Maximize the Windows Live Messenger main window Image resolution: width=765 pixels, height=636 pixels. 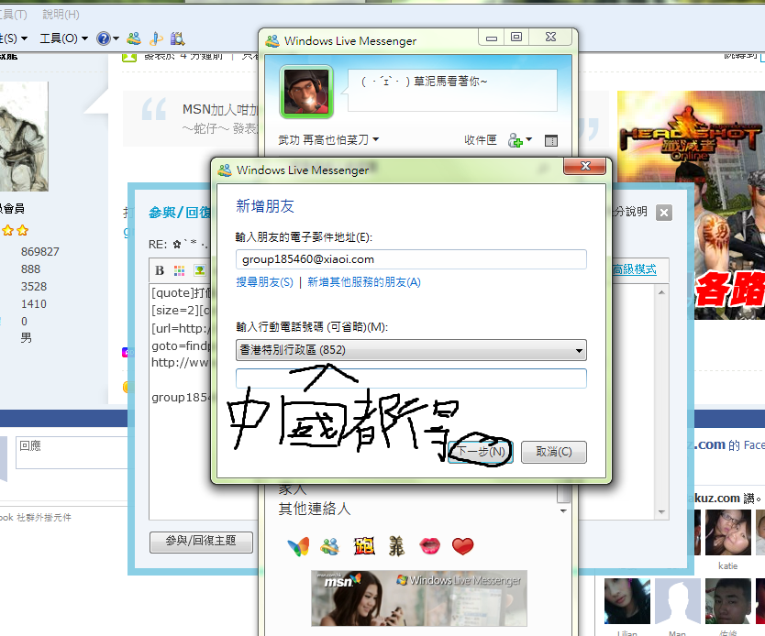tap(516, 37)
